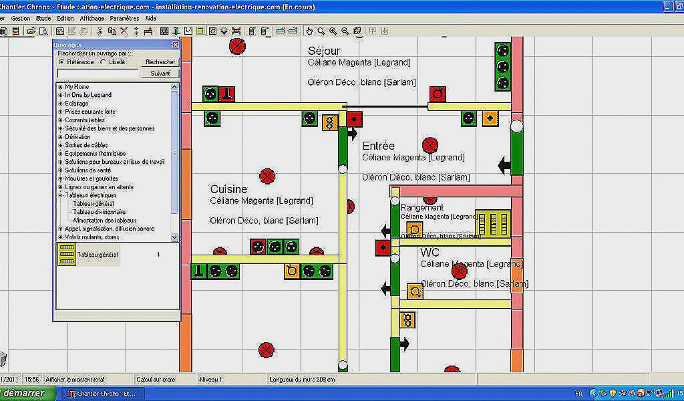
Task: Click the triple socket block in Séjour
Action: [502, 67]
